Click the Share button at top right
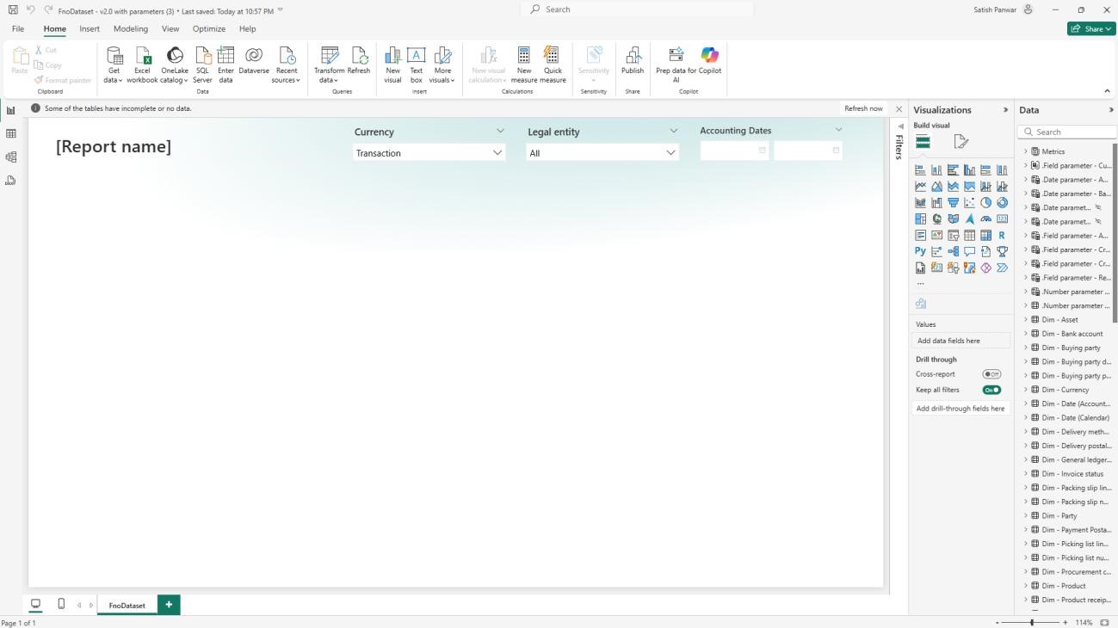This screenshot has width=1118, height=628. 1090,29
